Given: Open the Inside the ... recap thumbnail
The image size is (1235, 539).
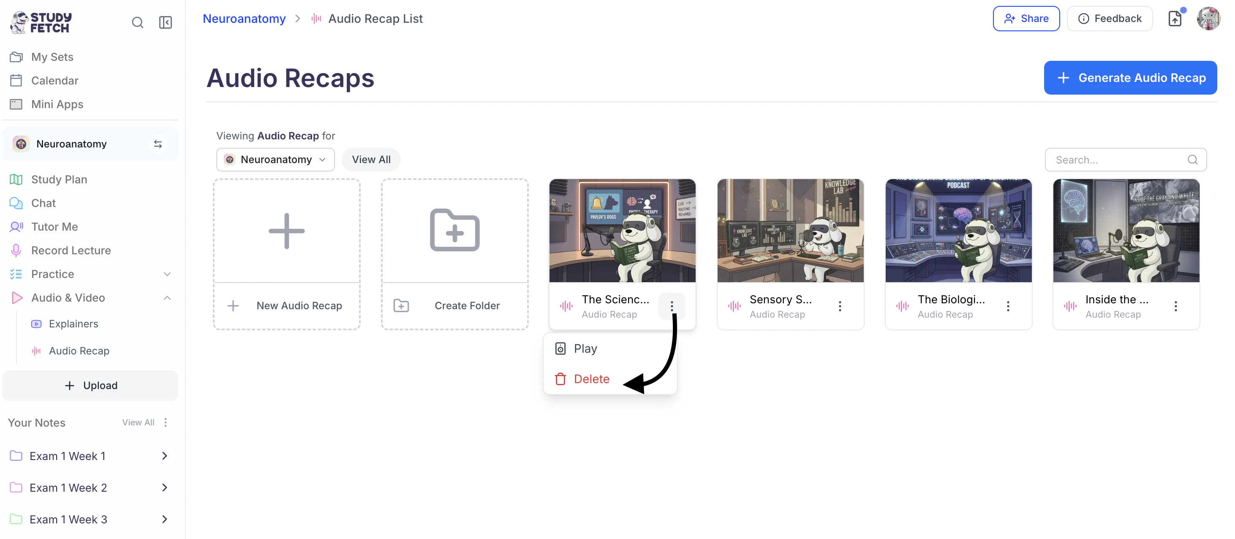Looking at the screenshot, I should coord(1126,231).
